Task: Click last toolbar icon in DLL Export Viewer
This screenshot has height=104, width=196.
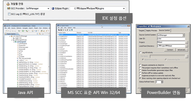Action: 72,30
